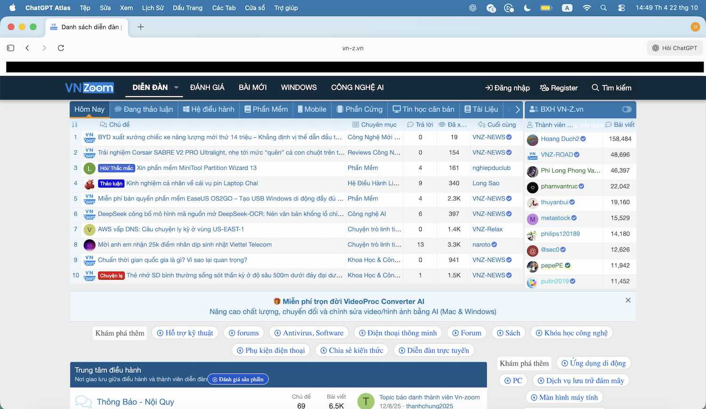Image resolution: width=706 pixels, height=409 pixels.
Task: Toggle the BXH VN-Z.vn switch
Action: coord(626,109)
